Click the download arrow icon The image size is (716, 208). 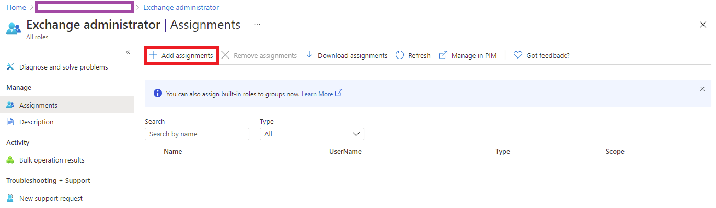pyautogui.click(x=309, y=55)
